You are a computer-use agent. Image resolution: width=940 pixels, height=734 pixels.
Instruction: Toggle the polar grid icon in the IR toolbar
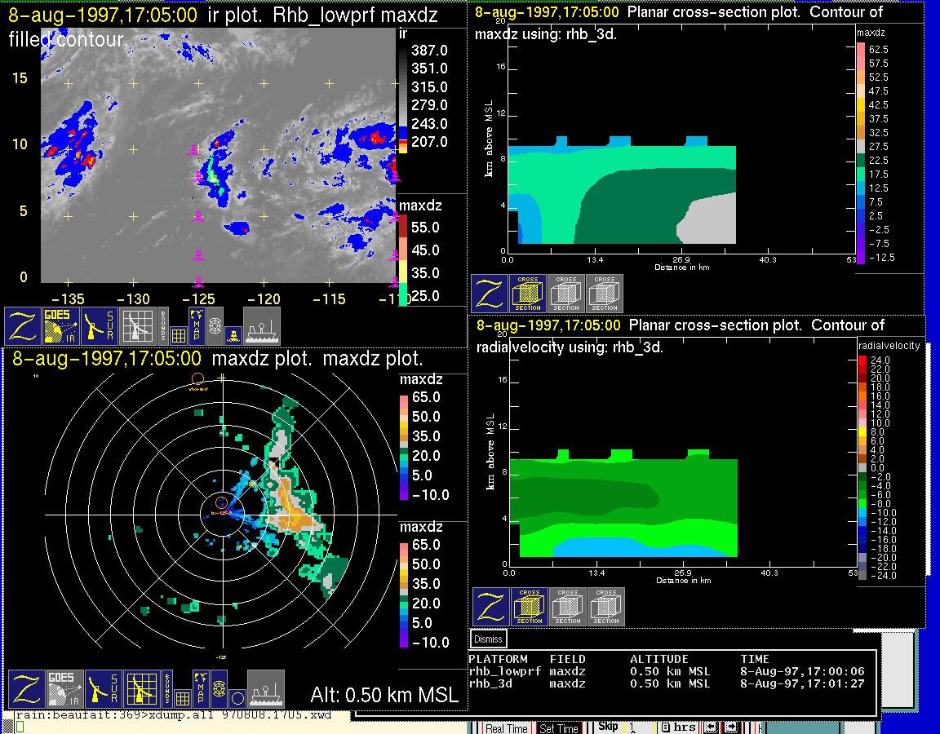point(215,326)
